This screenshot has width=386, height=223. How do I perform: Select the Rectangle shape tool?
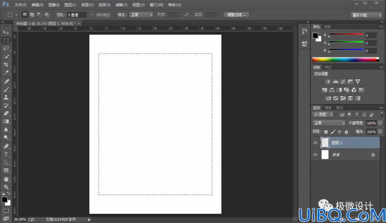click(x=6, y=170)
